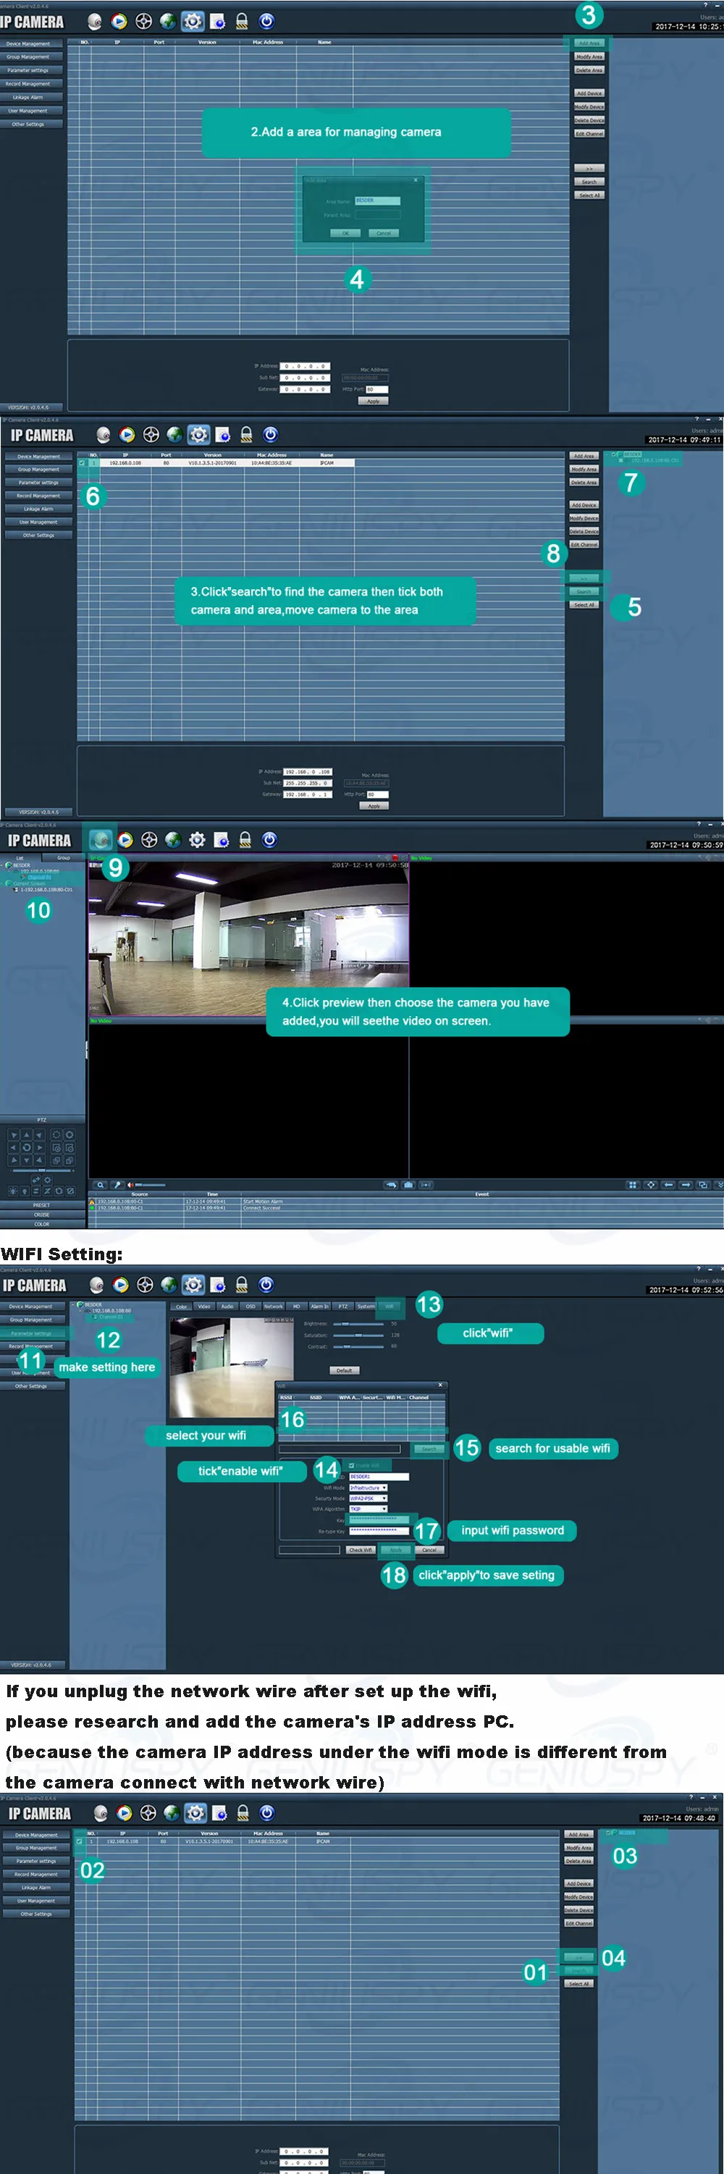This screenshot has height=2174, width=724.
Task: Open Preview icon in the 10:25 top screenshot toolbar
Action: coord(96,22)
